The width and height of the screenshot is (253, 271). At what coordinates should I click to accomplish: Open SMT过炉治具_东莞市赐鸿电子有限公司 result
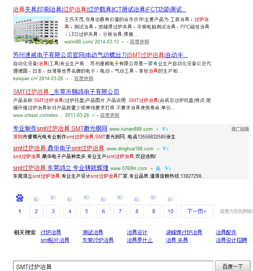[66, 92]
